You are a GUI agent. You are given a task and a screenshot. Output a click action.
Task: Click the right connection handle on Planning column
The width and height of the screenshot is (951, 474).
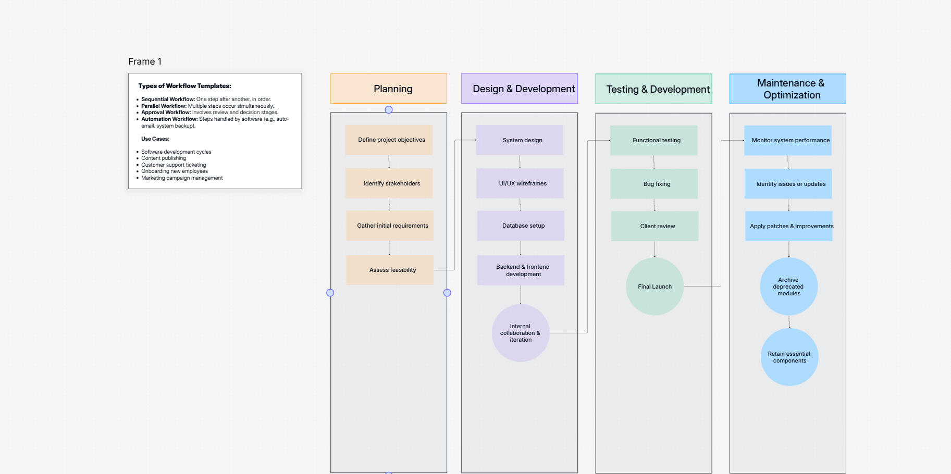(447, 293)
